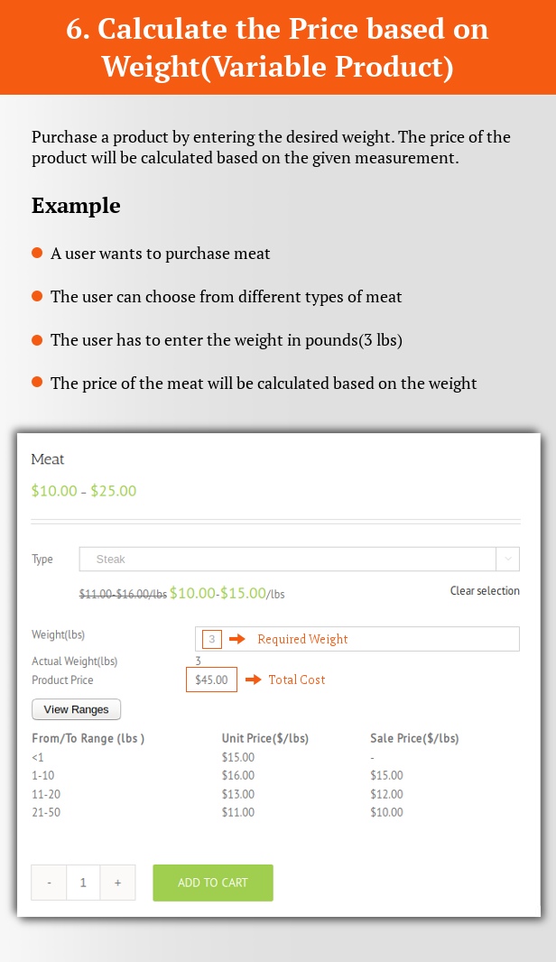Click the Clear selection link
The height and width of the screenshot is (962, 556).
coord(485,591)
